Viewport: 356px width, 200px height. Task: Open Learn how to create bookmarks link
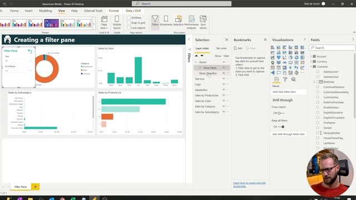coord(249,184)
